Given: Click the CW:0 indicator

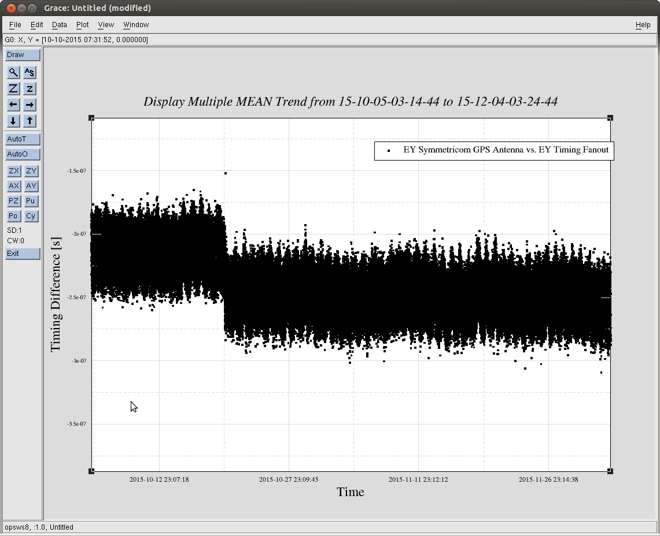Looking at the screenshot, I should [16, 241].
